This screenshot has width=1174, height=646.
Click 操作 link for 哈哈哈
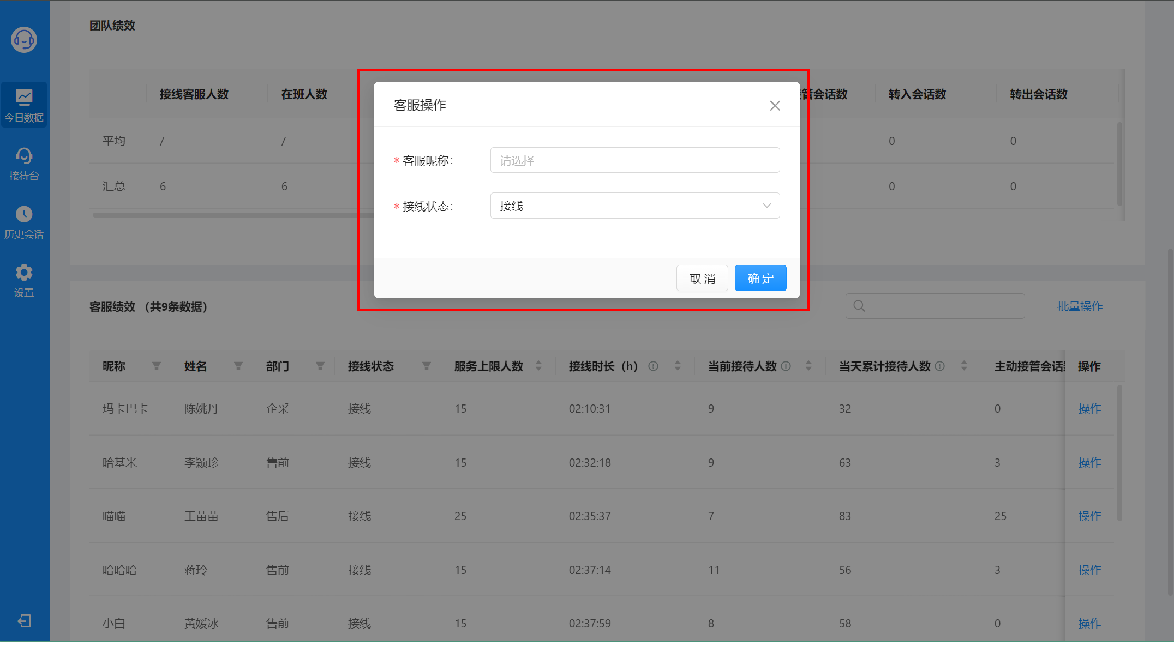coord(1089,570)
